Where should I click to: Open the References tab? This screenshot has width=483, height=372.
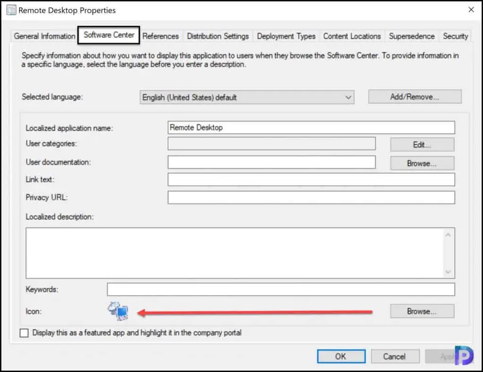point(160,36)
